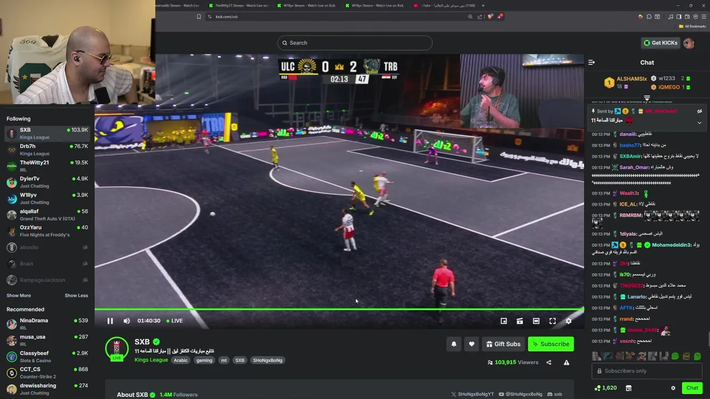Open SXB channel in Following list
The image size is (710, 399).
(47, 134)
